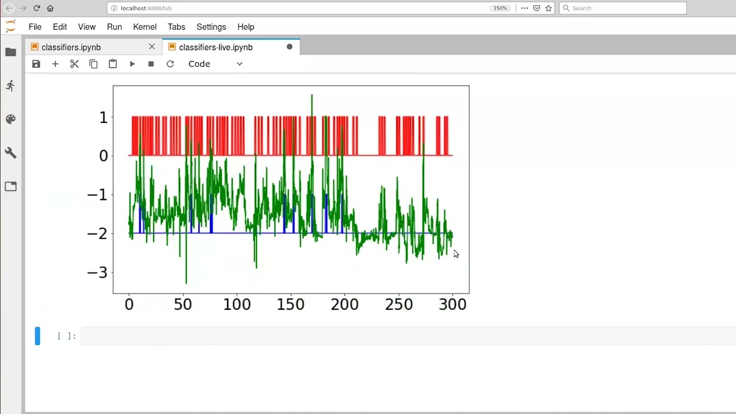
Task: Click the plot output image
Action: coord(277,198)
